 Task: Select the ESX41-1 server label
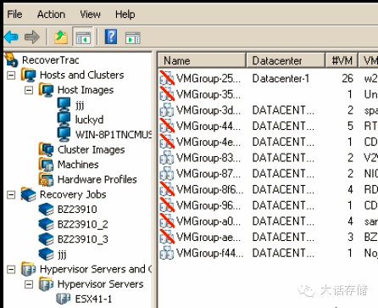(x=93, y=299)
